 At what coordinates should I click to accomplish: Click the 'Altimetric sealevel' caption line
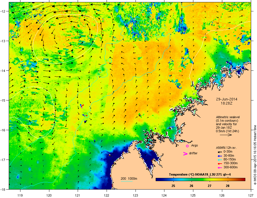tap(228, 117)
